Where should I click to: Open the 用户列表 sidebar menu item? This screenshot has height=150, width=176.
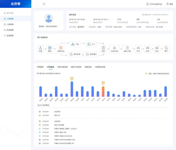pyautogui.click(x=10, y=13)
